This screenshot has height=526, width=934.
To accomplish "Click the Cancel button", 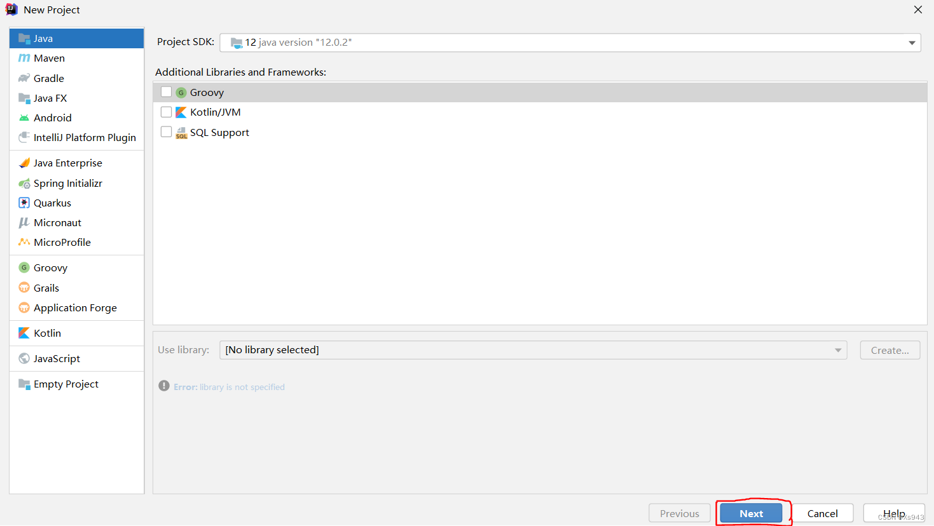I will [x=823, y=513].
